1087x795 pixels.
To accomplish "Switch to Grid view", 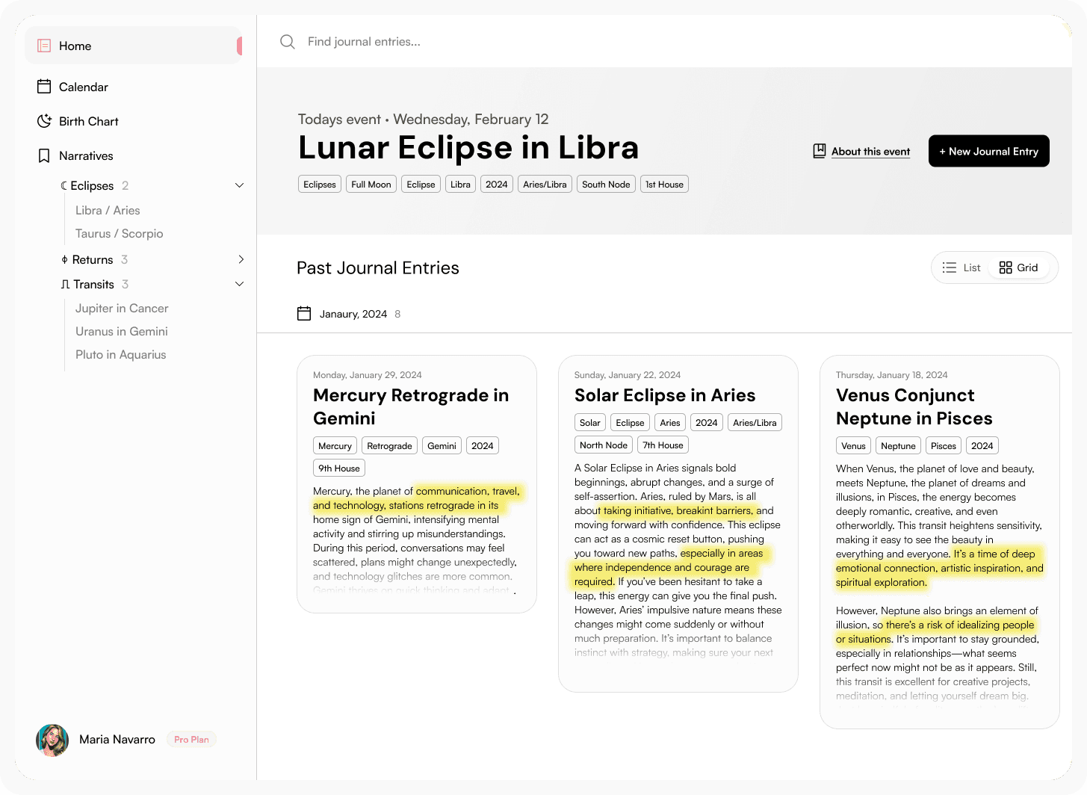I will [1019, 267].
